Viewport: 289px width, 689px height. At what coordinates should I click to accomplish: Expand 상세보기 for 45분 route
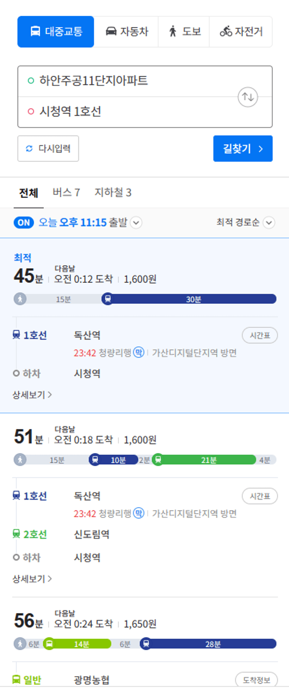pos(32,395)
